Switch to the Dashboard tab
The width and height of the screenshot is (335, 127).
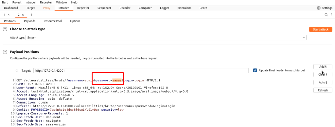click(11, 8)
